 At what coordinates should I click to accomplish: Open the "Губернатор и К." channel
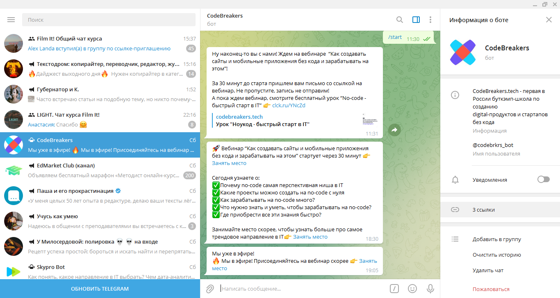click(x=100, y=94)
